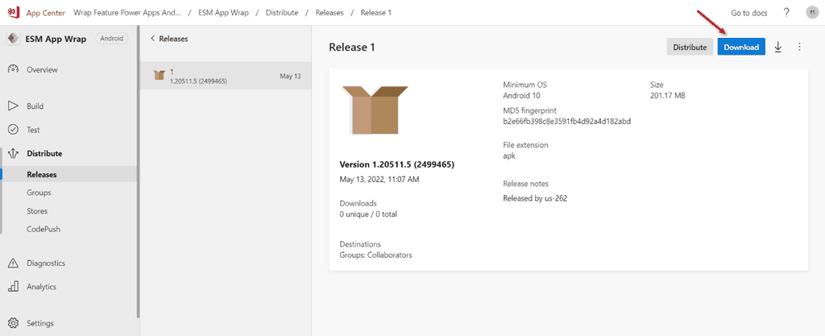Viewport: 825px width, 336px height.
Task: Click the MD5 fingerprint hash value
Action: [566, 122]
